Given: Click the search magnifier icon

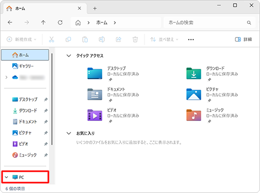Looking at the screenshot, I should point(249,23).
